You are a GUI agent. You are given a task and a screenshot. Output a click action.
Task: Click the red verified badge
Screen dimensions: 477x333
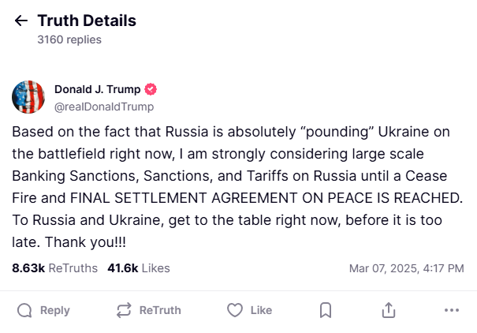(x=151, y=89)
